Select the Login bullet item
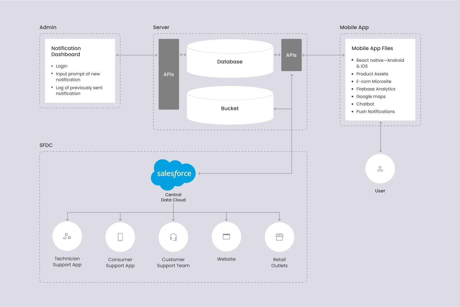Screen dimensions: 460x307 coord(61,66)
